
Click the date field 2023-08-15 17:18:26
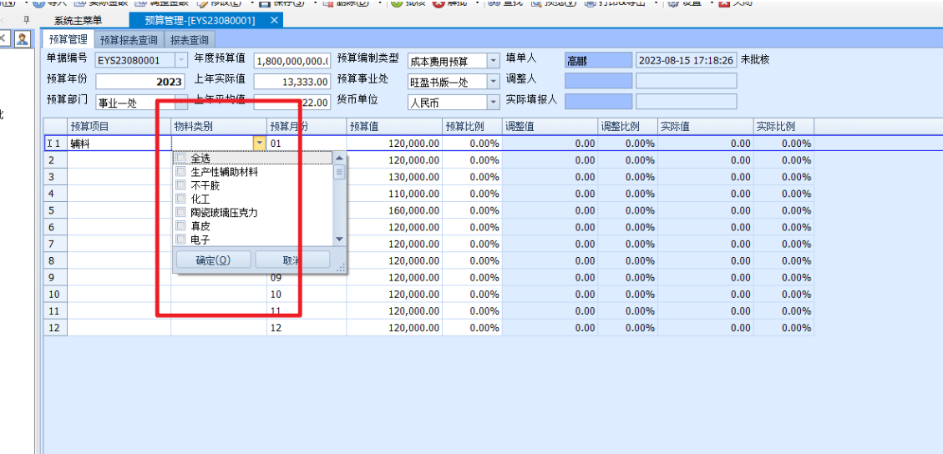(687, 61)
